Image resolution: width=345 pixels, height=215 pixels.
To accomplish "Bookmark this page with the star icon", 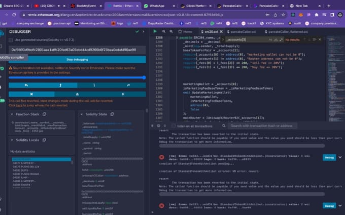I will 283,15.
